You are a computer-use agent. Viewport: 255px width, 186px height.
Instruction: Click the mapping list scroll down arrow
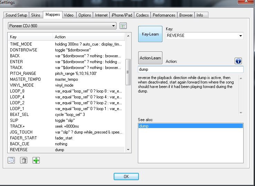(x=128, y=150)
